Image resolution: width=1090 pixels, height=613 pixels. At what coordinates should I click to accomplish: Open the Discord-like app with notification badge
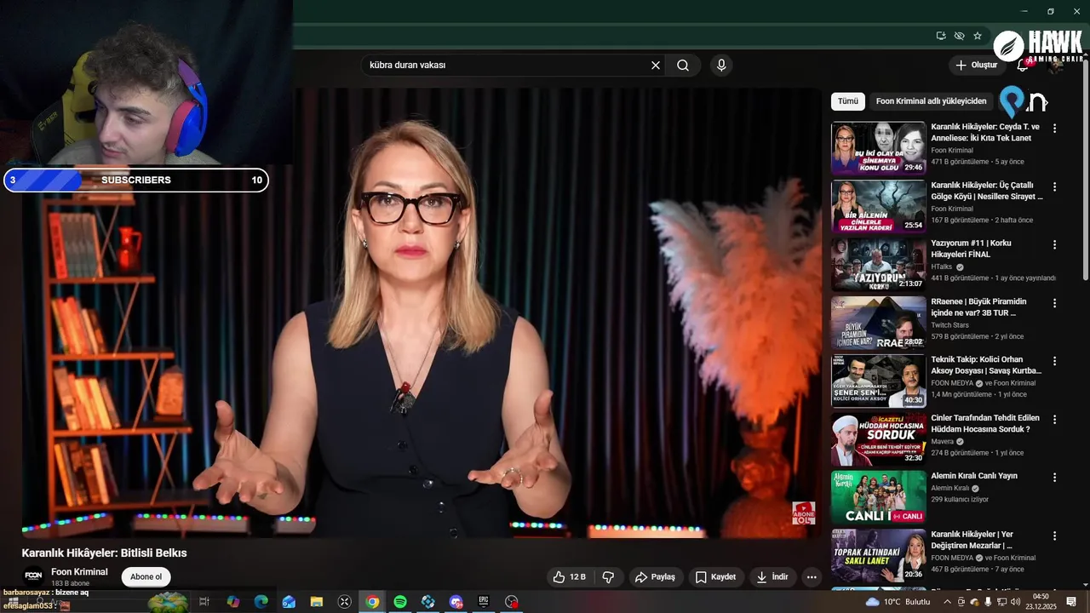click(x=456, y=602)
